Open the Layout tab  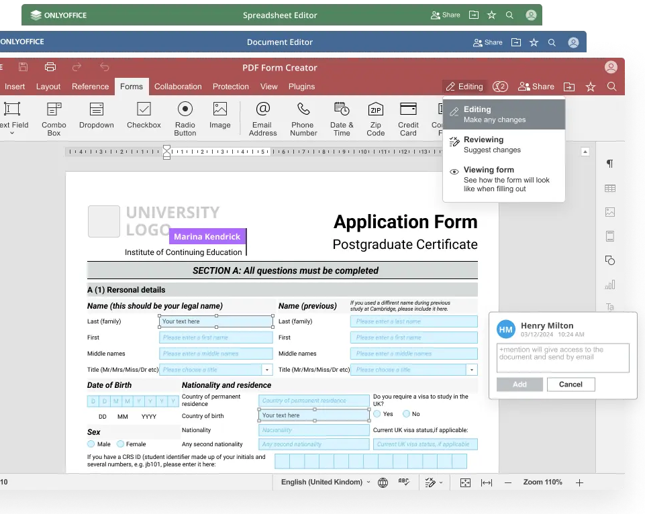48,87
